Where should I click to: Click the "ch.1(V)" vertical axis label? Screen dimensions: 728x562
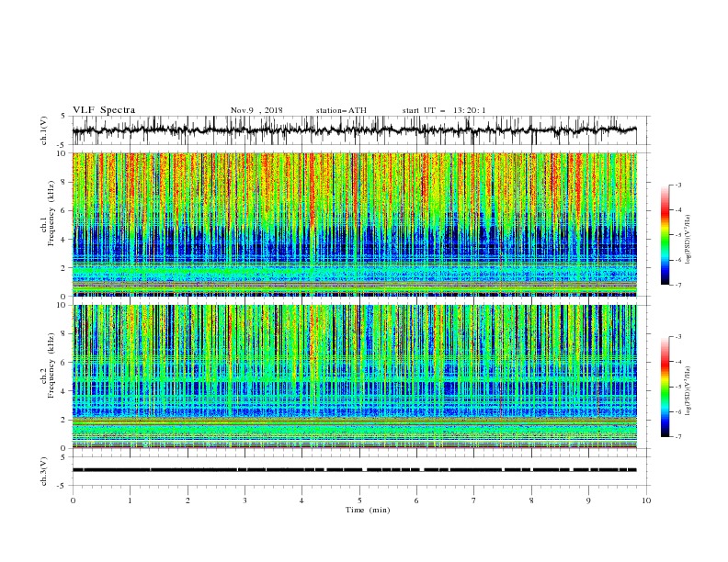coord(44,130)
